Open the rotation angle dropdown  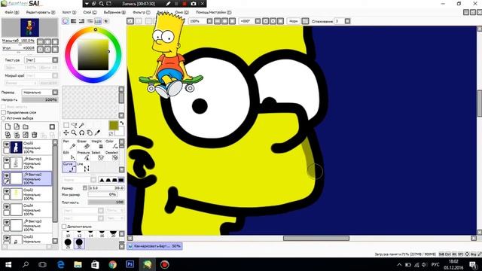click(258, 21)
